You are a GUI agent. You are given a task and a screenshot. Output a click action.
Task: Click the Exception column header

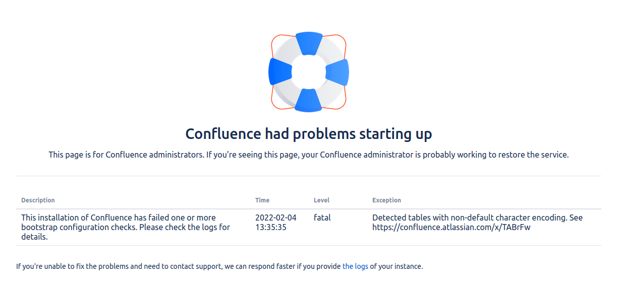(x=386, y=200)
